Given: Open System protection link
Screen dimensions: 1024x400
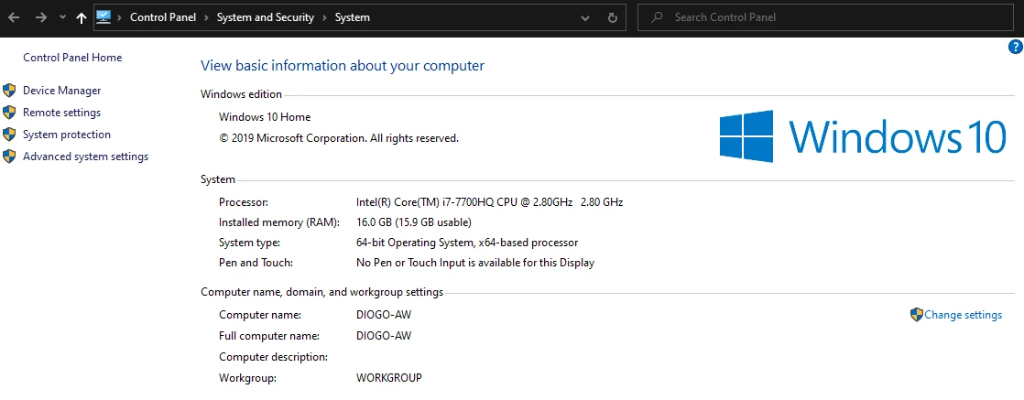Looking at the screenshot, I should 67,135.
